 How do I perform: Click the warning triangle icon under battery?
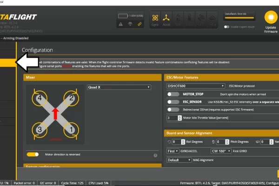coord(120,24)
